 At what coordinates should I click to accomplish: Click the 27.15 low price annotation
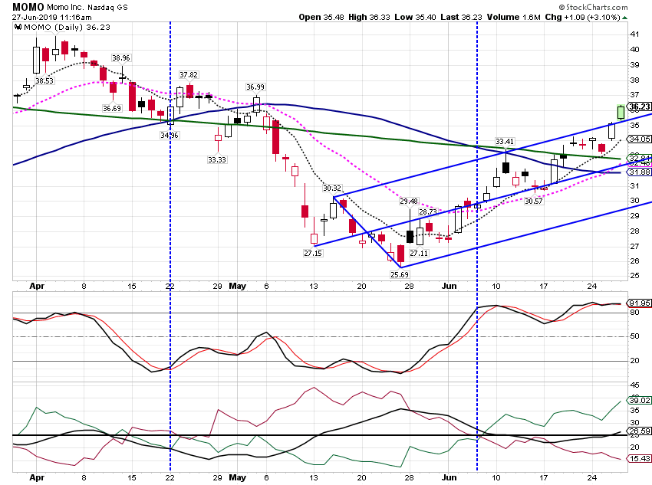point(313,253)
